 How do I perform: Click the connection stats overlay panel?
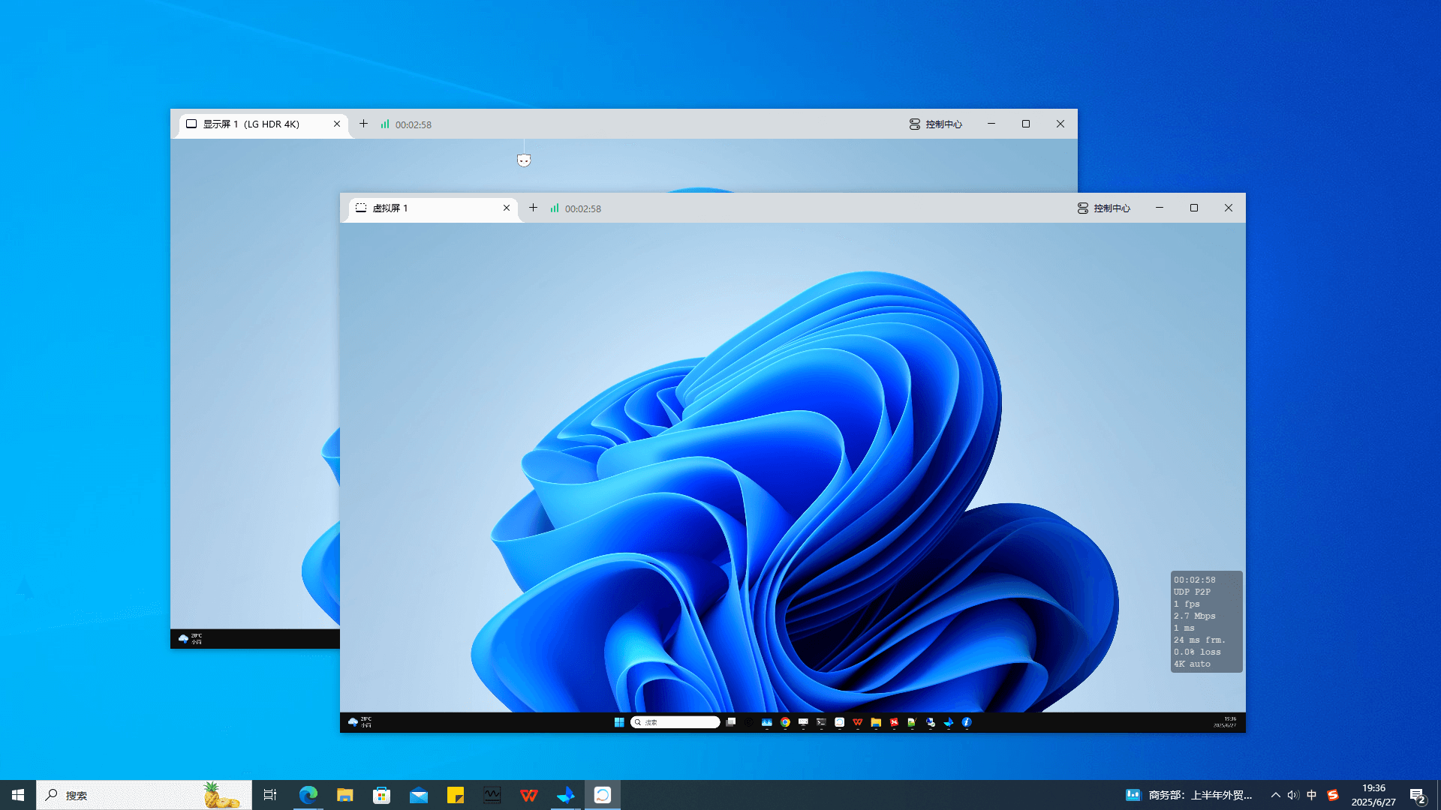1206,622
